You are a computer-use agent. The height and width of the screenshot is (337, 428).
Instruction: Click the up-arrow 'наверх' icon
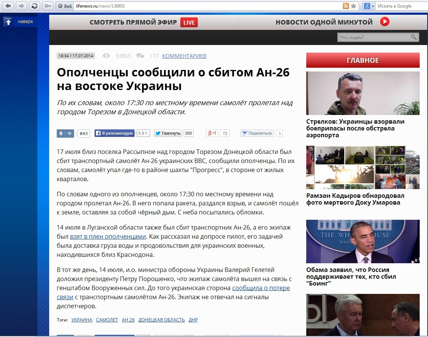pyautogui.click(x=8, y=22)
